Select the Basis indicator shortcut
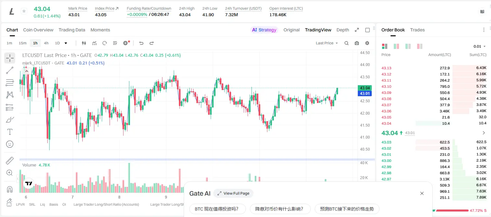This screenshot has height=217, width=491. point(53,204)
